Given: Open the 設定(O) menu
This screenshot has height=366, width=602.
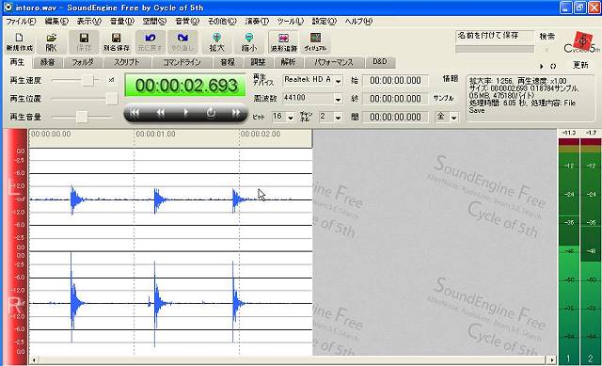Looking at the screenshot, I should 324,22.
